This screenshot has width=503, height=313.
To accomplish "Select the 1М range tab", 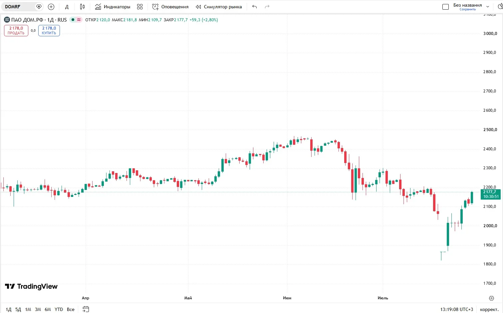I will 28,309.
